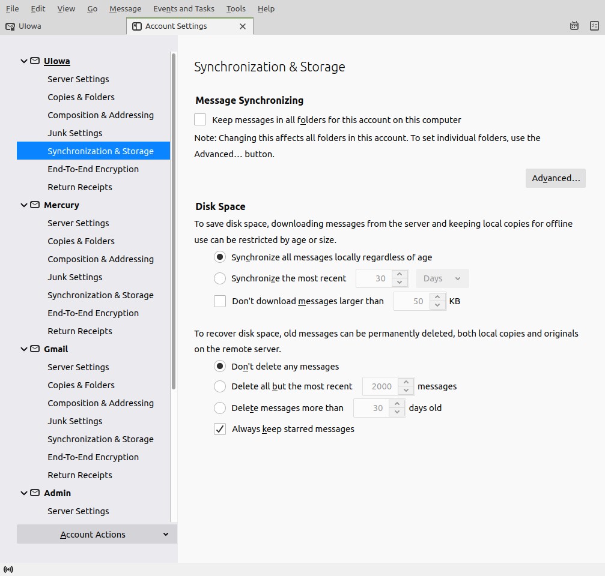Open the Account Actions dropdown

97,535
